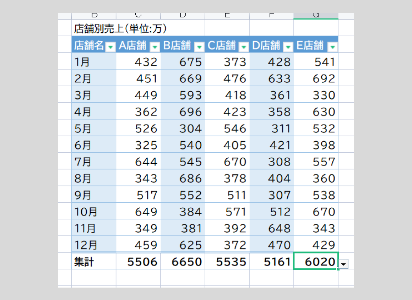Select the 1月 row label cell
Image resolution: width=412 pixels, height=300 pixels.
pos(94,61)
